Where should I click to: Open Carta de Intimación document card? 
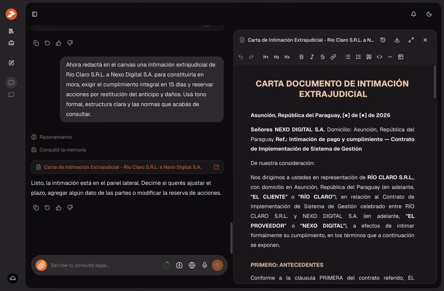tap(127, 167)
